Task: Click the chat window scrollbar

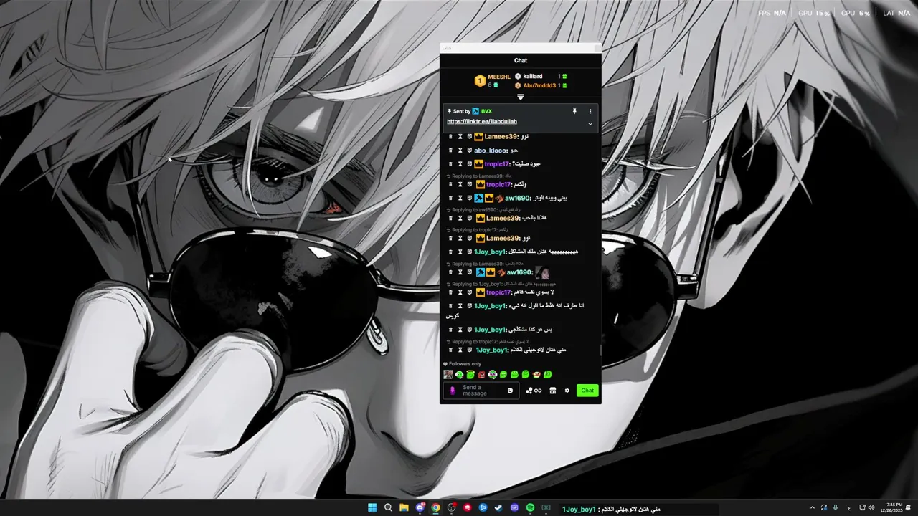Action: 600,350
